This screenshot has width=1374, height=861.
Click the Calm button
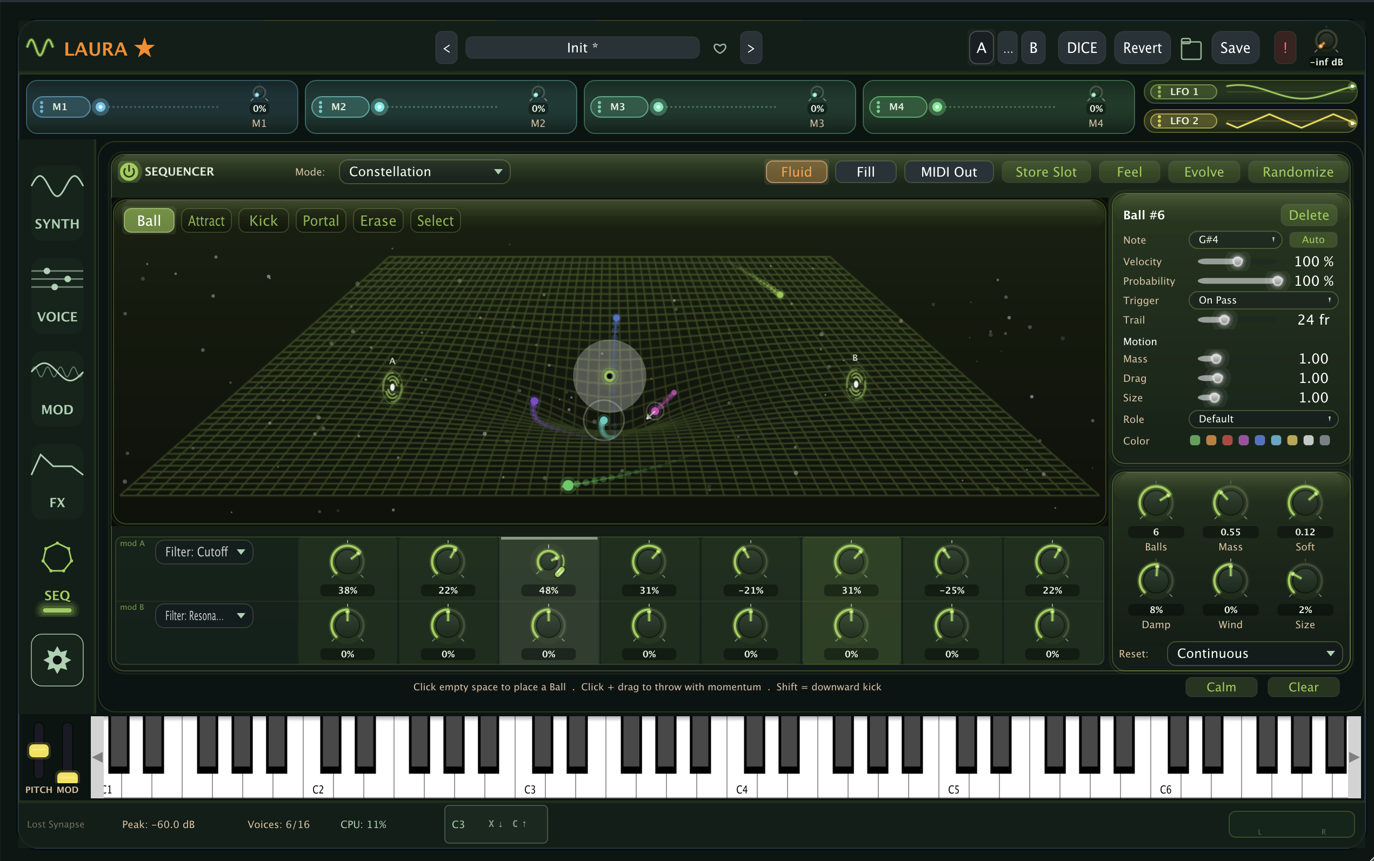[x=1222, y=687]
